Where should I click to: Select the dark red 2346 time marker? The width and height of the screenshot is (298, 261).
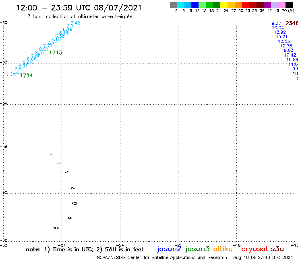292,23
